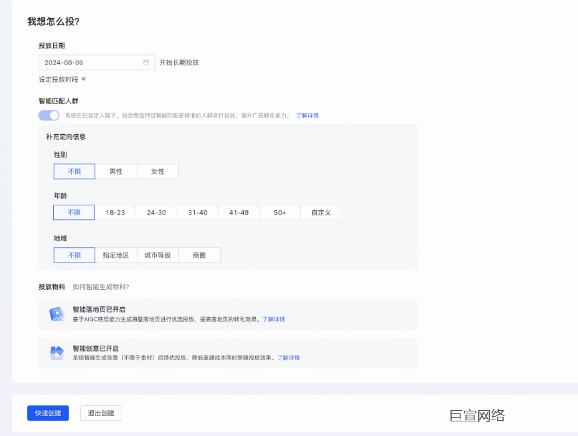This screenshot has height=436, width=578.
Task: Choose 商圈 as the region option
Action: [x=199, y=255]
